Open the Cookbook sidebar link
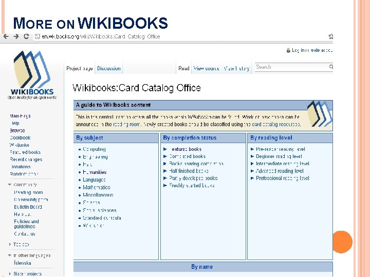This screenshot has height=277, width=370. tap(20, 138)
